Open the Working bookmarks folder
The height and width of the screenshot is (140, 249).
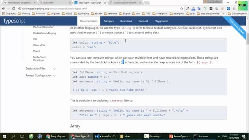click(24, 14)
